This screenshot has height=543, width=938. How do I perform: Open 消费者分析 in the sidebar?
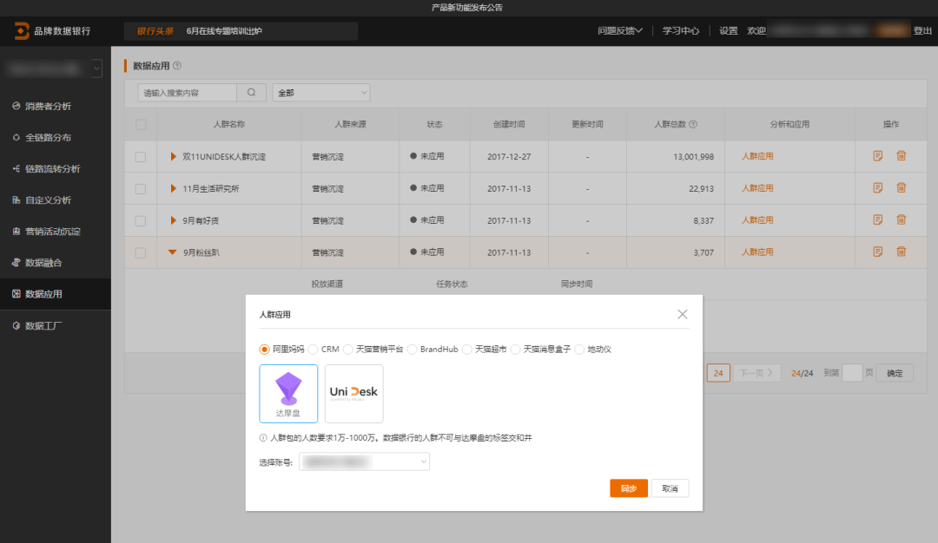click(48, 106)
